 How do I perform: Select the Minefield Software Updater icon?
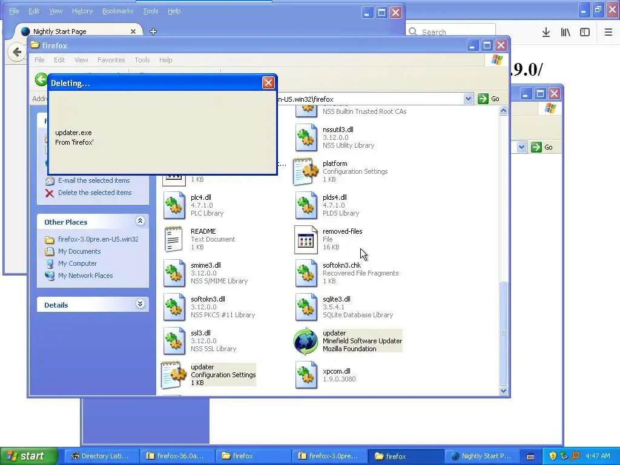(x=306, y=341)
